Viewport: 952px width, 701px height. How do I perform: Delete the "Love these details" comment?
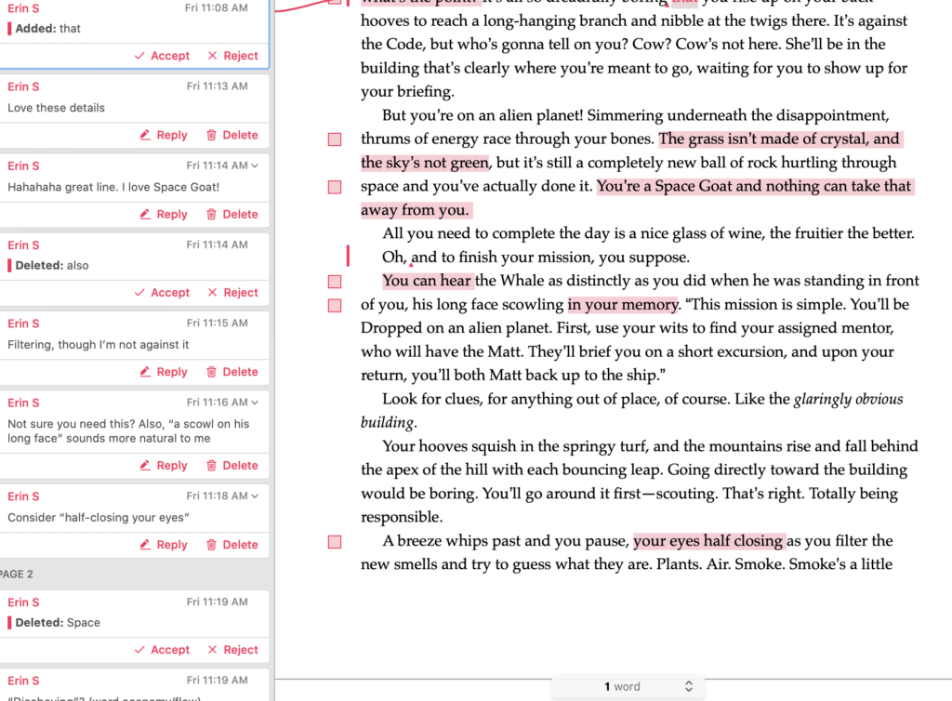231,135
